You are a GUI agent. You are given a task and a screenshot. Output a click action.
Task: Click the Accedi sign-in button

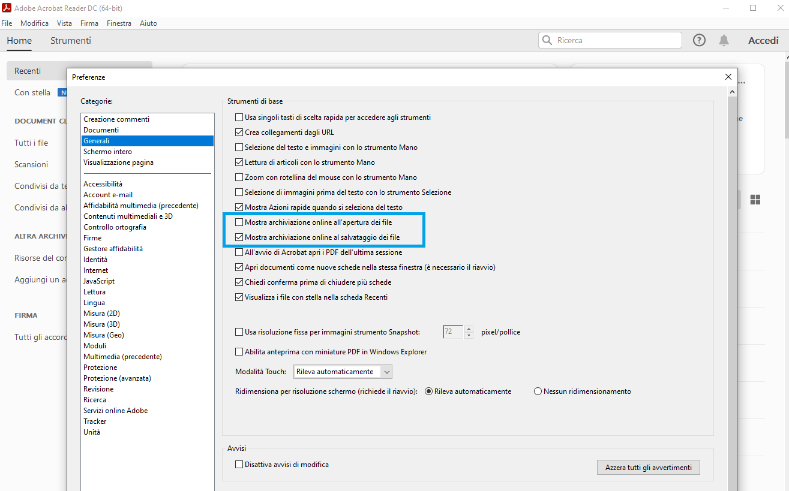pos(763,40)
